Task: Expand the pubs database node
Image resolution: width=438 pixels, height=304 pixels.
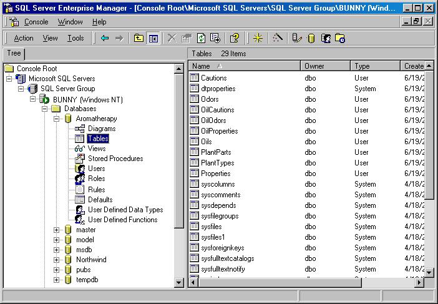Action: 56,270
